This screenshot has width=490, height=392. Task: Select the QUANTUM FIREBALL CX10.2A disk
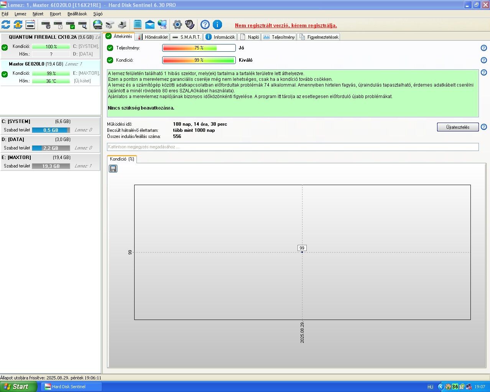coord(50,46)
